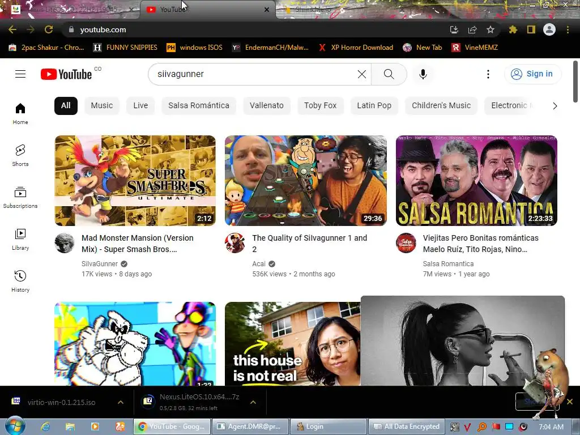Click the youtube.com address bar
The image size is (580, 435).
point(255,29)
